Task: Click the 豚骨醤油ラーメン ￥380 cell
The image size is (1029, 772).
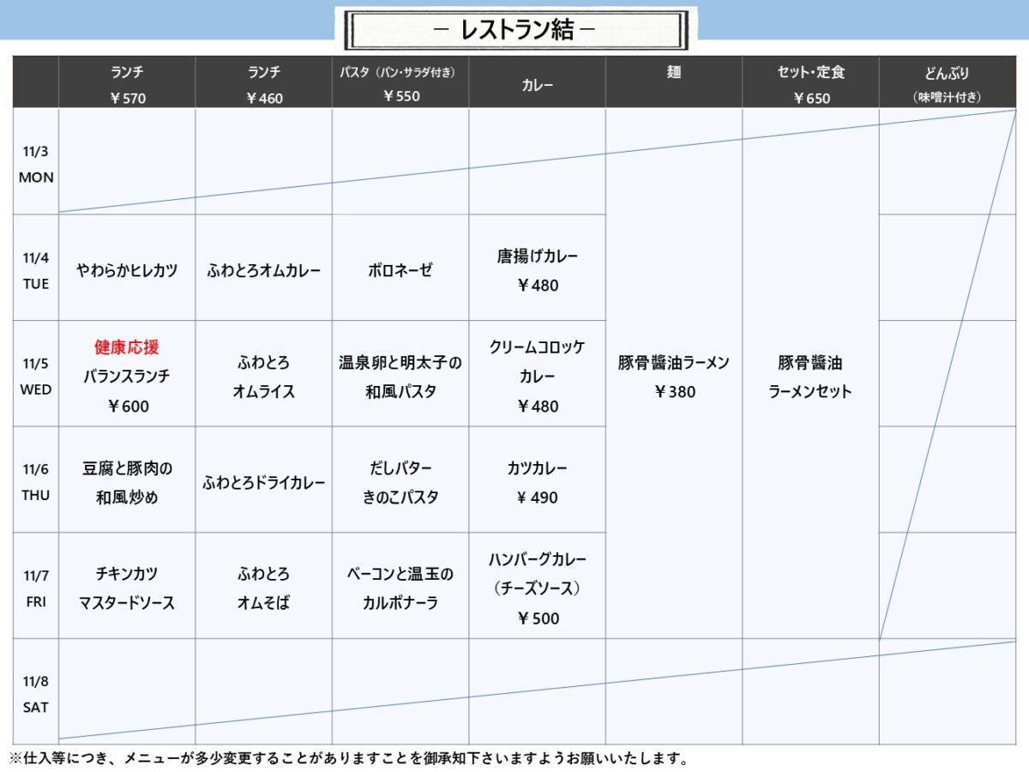Action: pos(673,377)
